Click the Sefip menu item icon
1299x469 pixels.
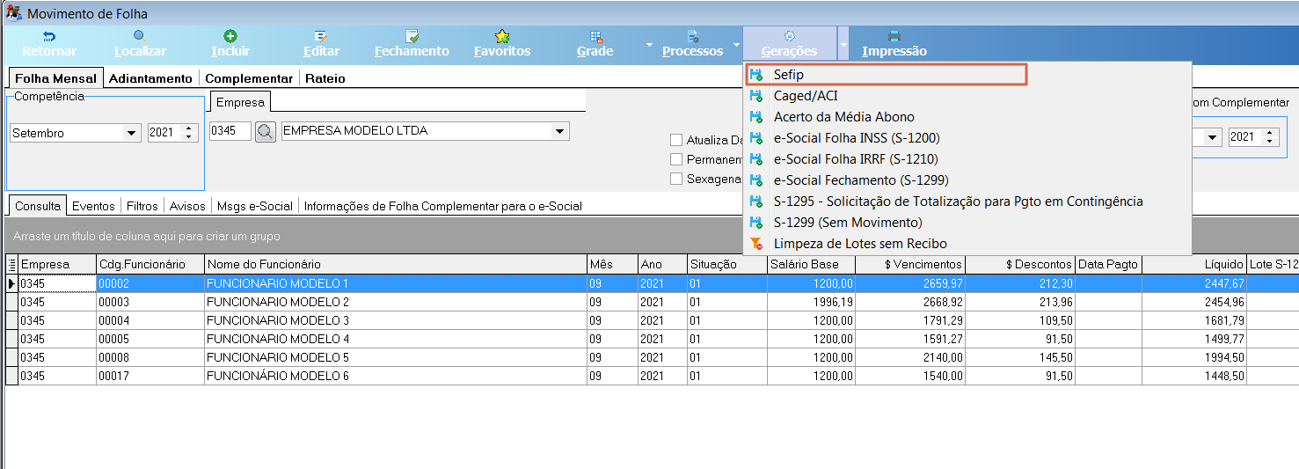[x=755, y=75]
